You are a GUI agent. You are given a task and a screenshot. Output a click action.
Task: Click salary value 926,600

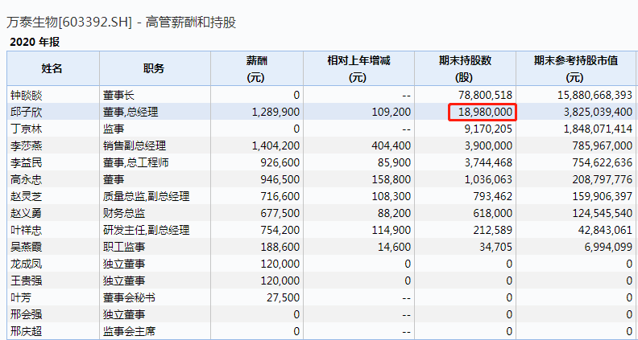point(280,163)
